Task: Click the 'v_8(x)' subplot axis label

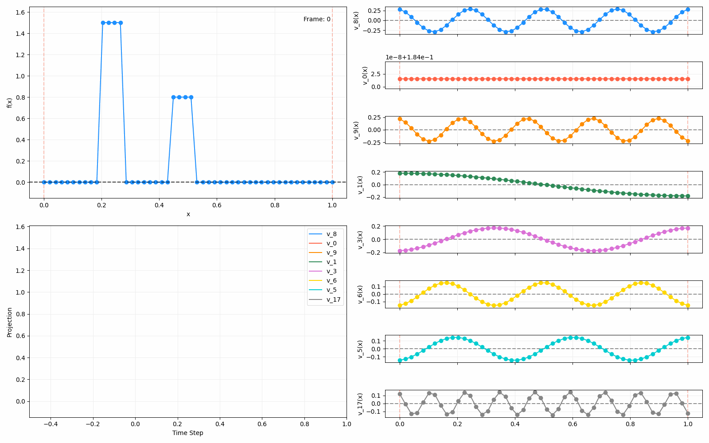Action: [356, 20]
